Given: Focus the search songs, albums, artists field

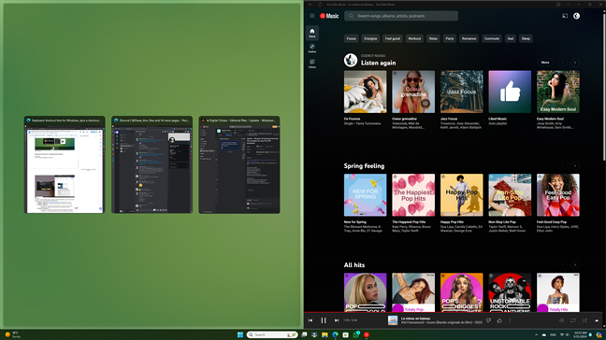Looking at the screenshot, I should tap(401, 16).
